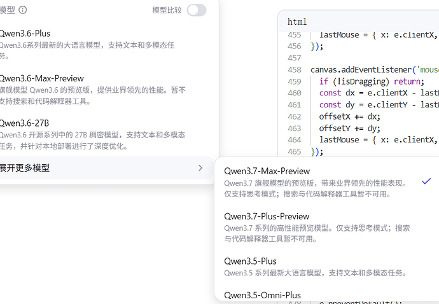
Task: Click line 461 'const dy' code
Action: (x=379, y=105)
